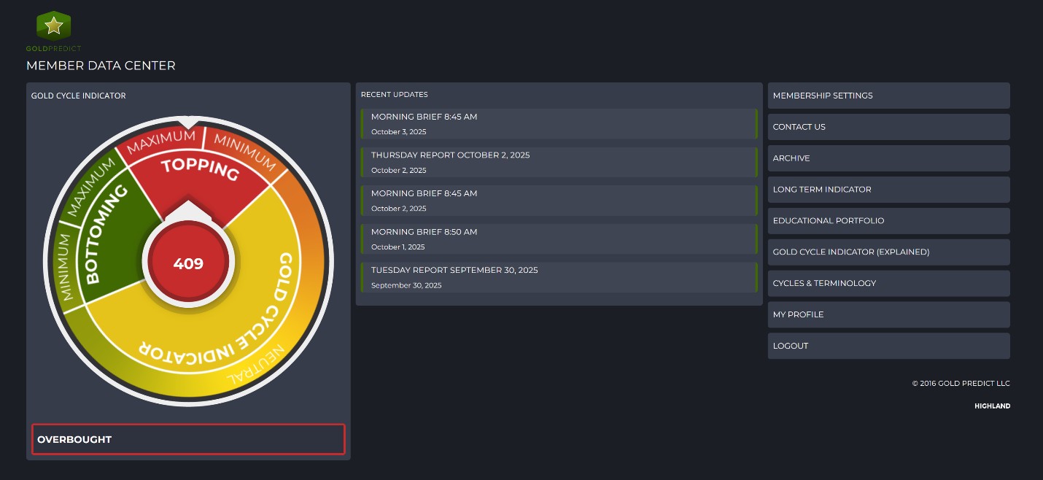Open Thursday Report October 2, 2025

(x=559, y=162)
